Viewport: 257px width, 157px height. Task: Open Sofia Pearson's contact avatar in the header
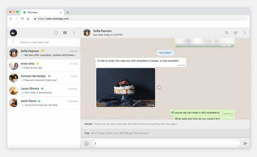(x=87, y=33)
